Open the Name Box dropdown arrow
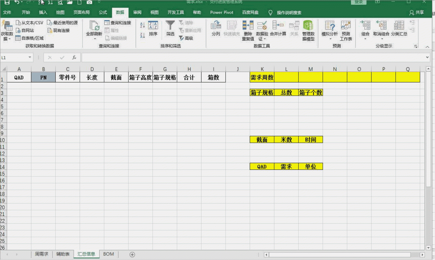The image size is (435, 260). [x=30, y=58]
